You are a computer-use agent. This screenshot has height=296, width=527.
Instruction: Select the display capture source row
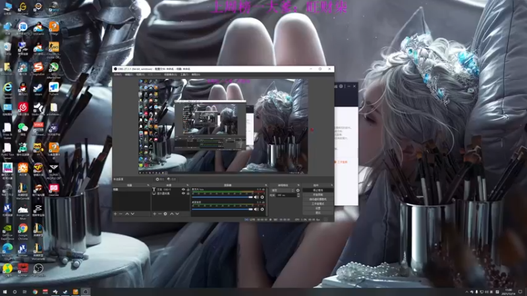tap(171, 193)
